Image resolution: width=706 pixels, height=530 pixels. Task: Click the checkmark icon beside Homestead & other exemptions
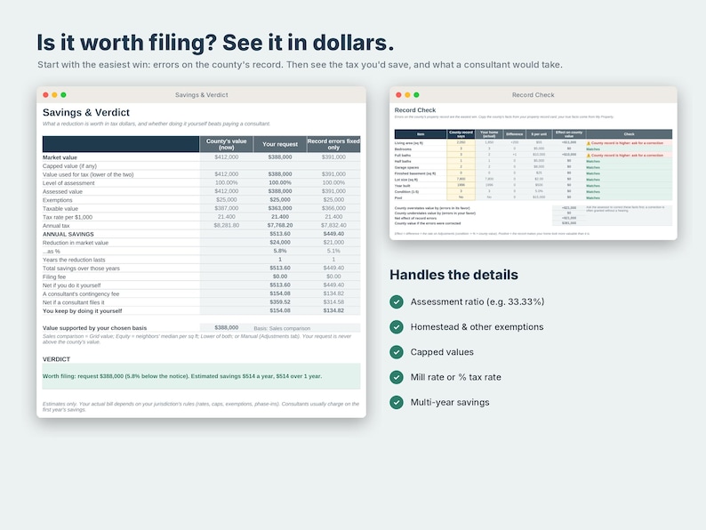pos(397,327)
